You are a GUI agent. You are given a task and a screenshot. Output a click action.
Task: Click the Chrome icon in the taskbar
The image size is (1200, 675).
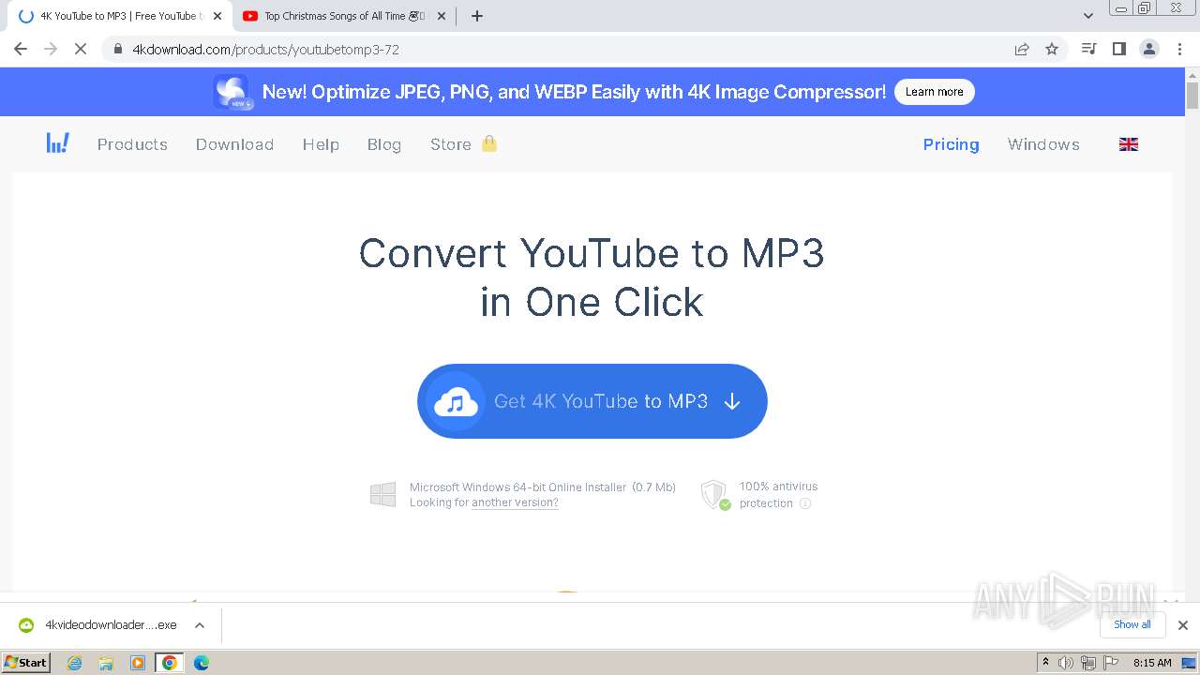coord(170,663)
